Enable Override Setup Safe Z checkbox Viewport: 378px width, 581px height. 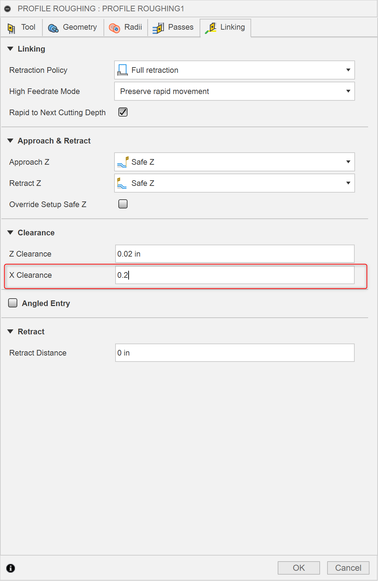[123, 204]
